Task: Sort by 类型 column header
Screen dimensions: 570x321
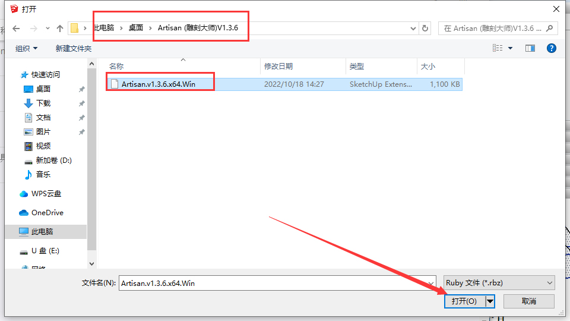Action: pos(357,66)
